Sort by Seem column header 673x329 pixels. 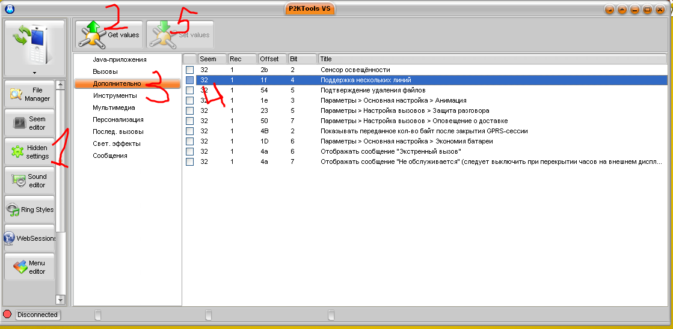212,59
